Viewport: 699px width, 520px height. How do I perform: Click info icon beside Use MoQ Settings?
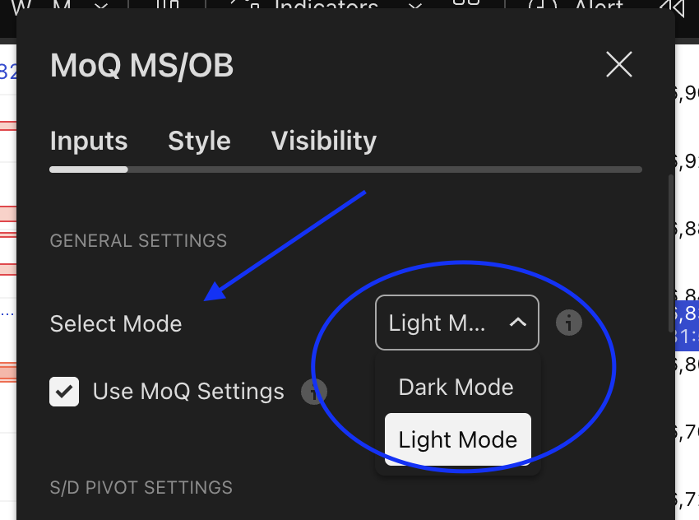pyautogui.click(x=313, y=392)
